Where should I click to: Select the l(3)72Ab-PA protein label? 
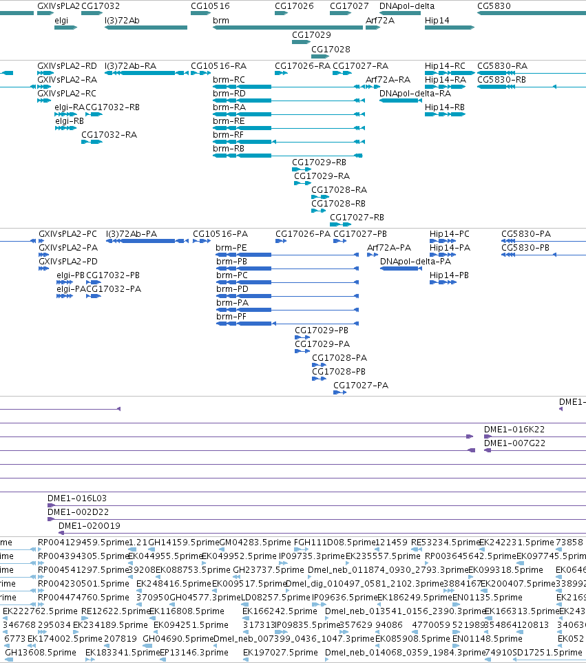click(x=132, y=234)
